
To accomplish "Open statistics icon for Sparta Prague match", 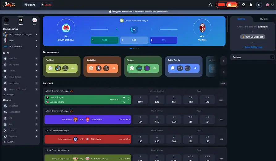I will (x=221, y=100).
